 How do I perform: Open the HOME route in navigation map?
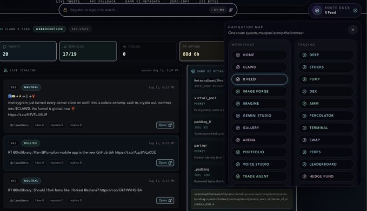click(x=259, y=55)
